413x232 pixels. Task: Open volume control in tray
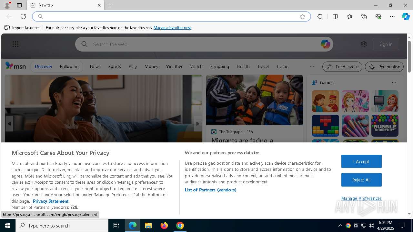click(x=371, y=226)
